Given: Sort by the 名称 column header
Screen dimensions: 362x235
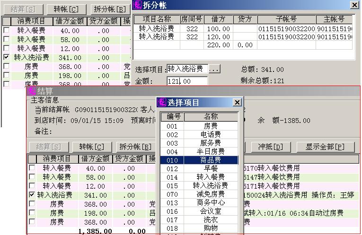Looking at the screenshot, I should 211,117.
